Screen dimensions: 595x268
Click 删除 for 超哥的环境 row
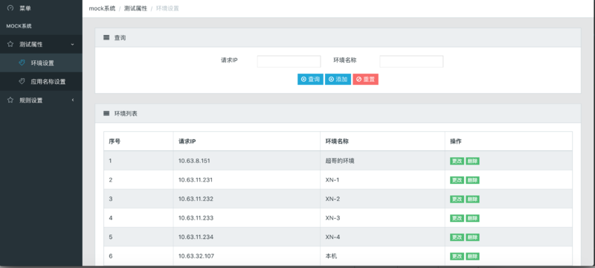473,161
